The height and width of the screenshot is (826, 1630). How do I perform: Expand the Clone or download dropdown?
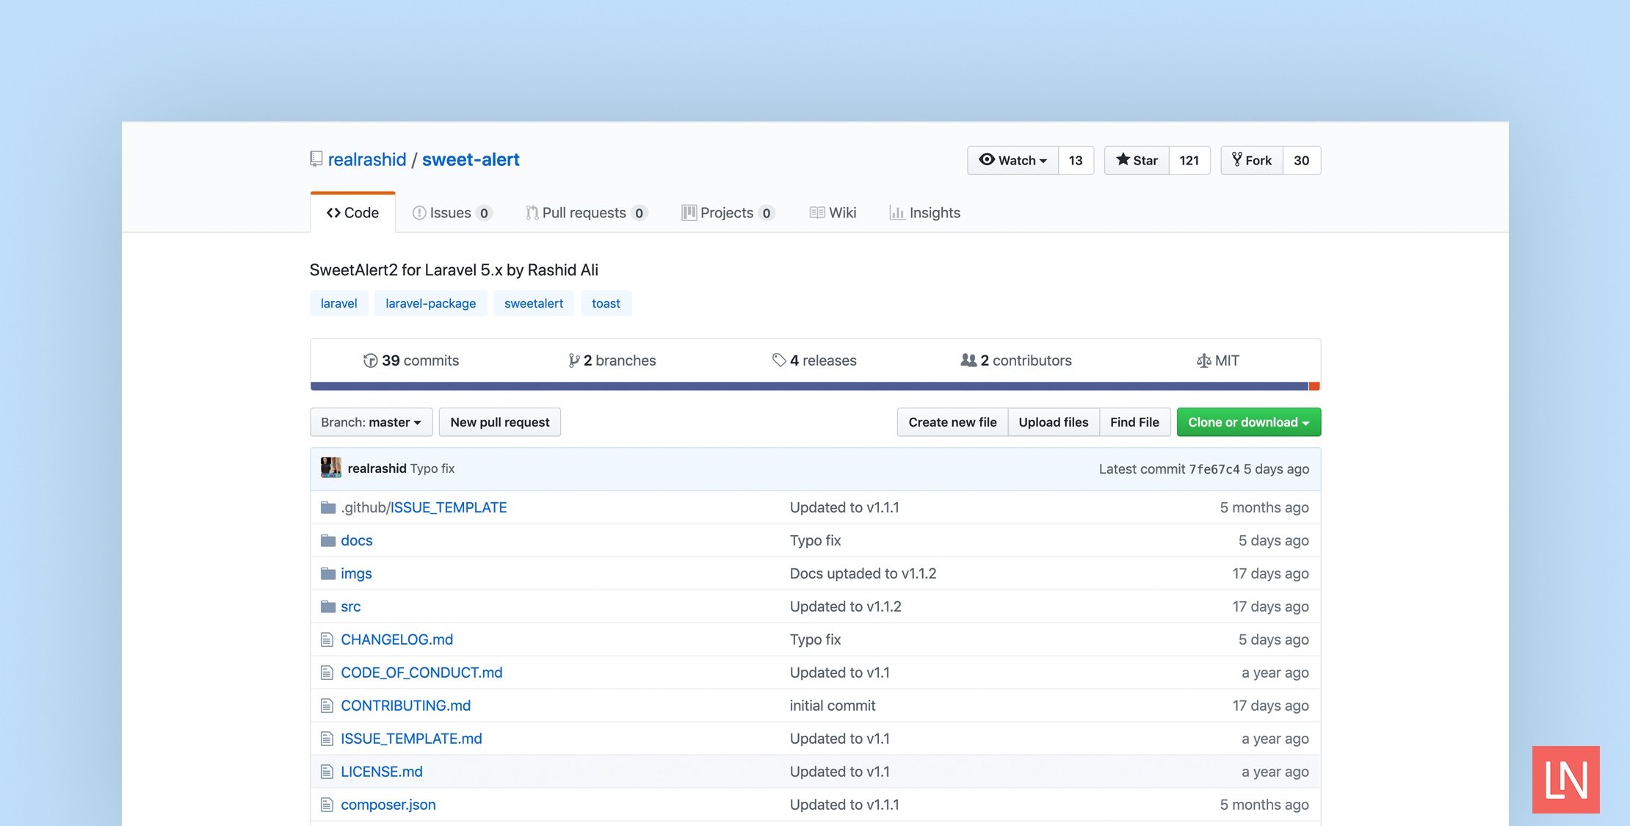coord(1247,421)
